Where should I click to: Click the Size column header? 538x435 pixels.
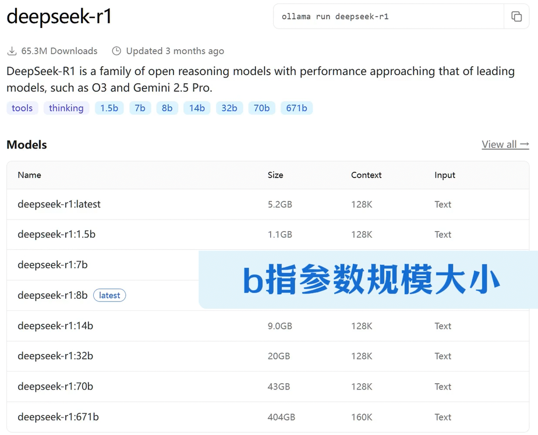[x=275, y=175]
